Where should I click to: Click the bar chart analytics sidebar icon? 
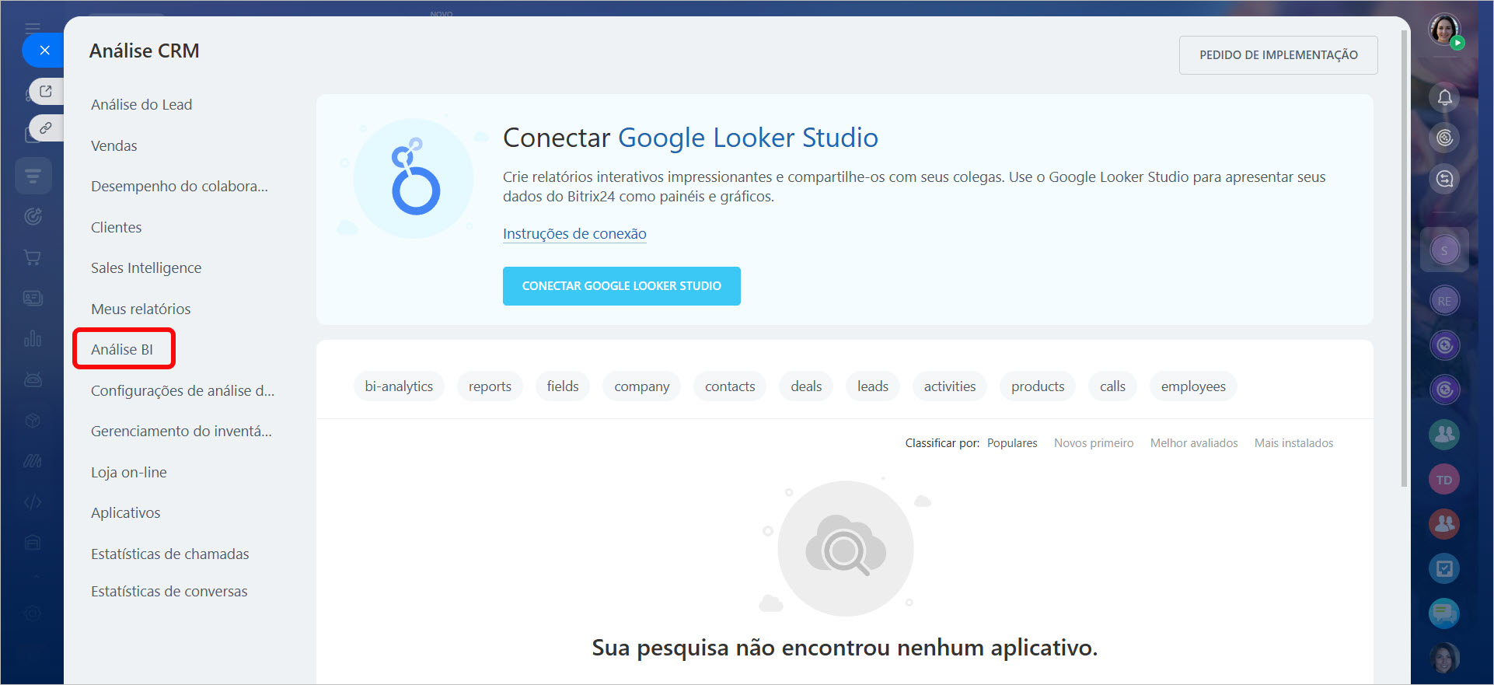point(33,339)
